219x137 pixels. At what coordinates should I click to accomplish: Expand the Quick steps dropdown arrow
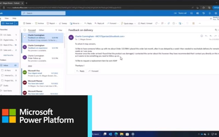(135, 24)
